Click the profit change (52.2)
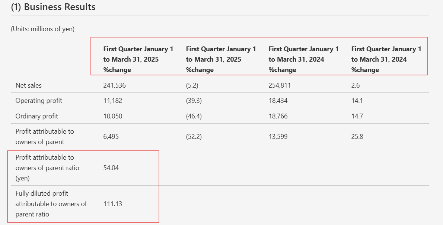443x225 pixels. click(x=194, y=137)
